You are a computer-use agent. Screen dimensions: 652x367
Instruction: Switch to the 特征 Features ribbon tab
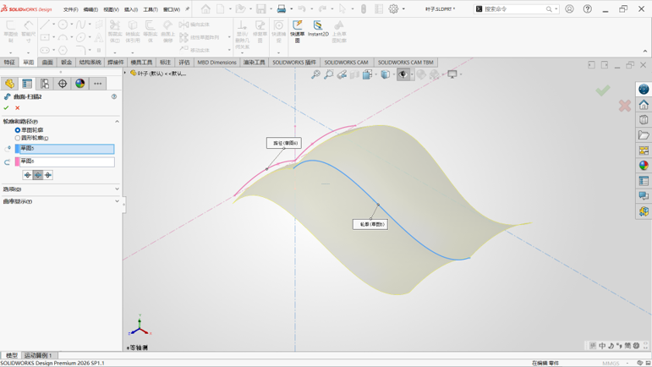point(9,63)
